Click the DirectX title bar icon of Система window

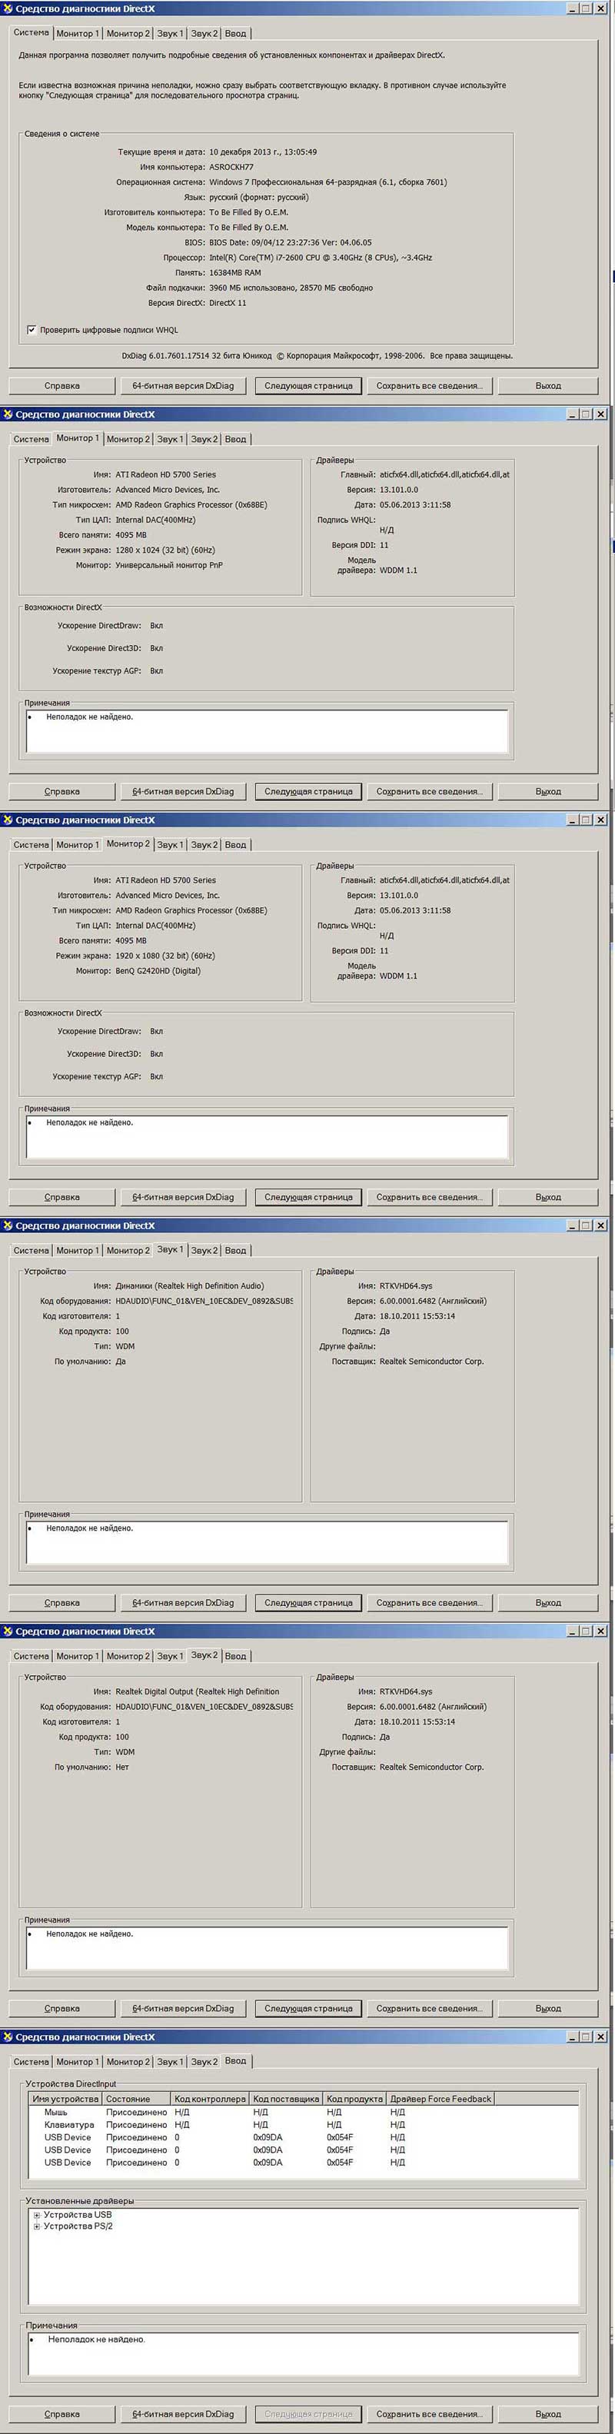click(x=8, y=8)
